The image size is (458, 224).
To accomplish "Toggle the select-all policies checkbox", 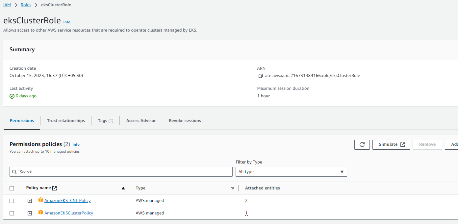I will 12,188.
